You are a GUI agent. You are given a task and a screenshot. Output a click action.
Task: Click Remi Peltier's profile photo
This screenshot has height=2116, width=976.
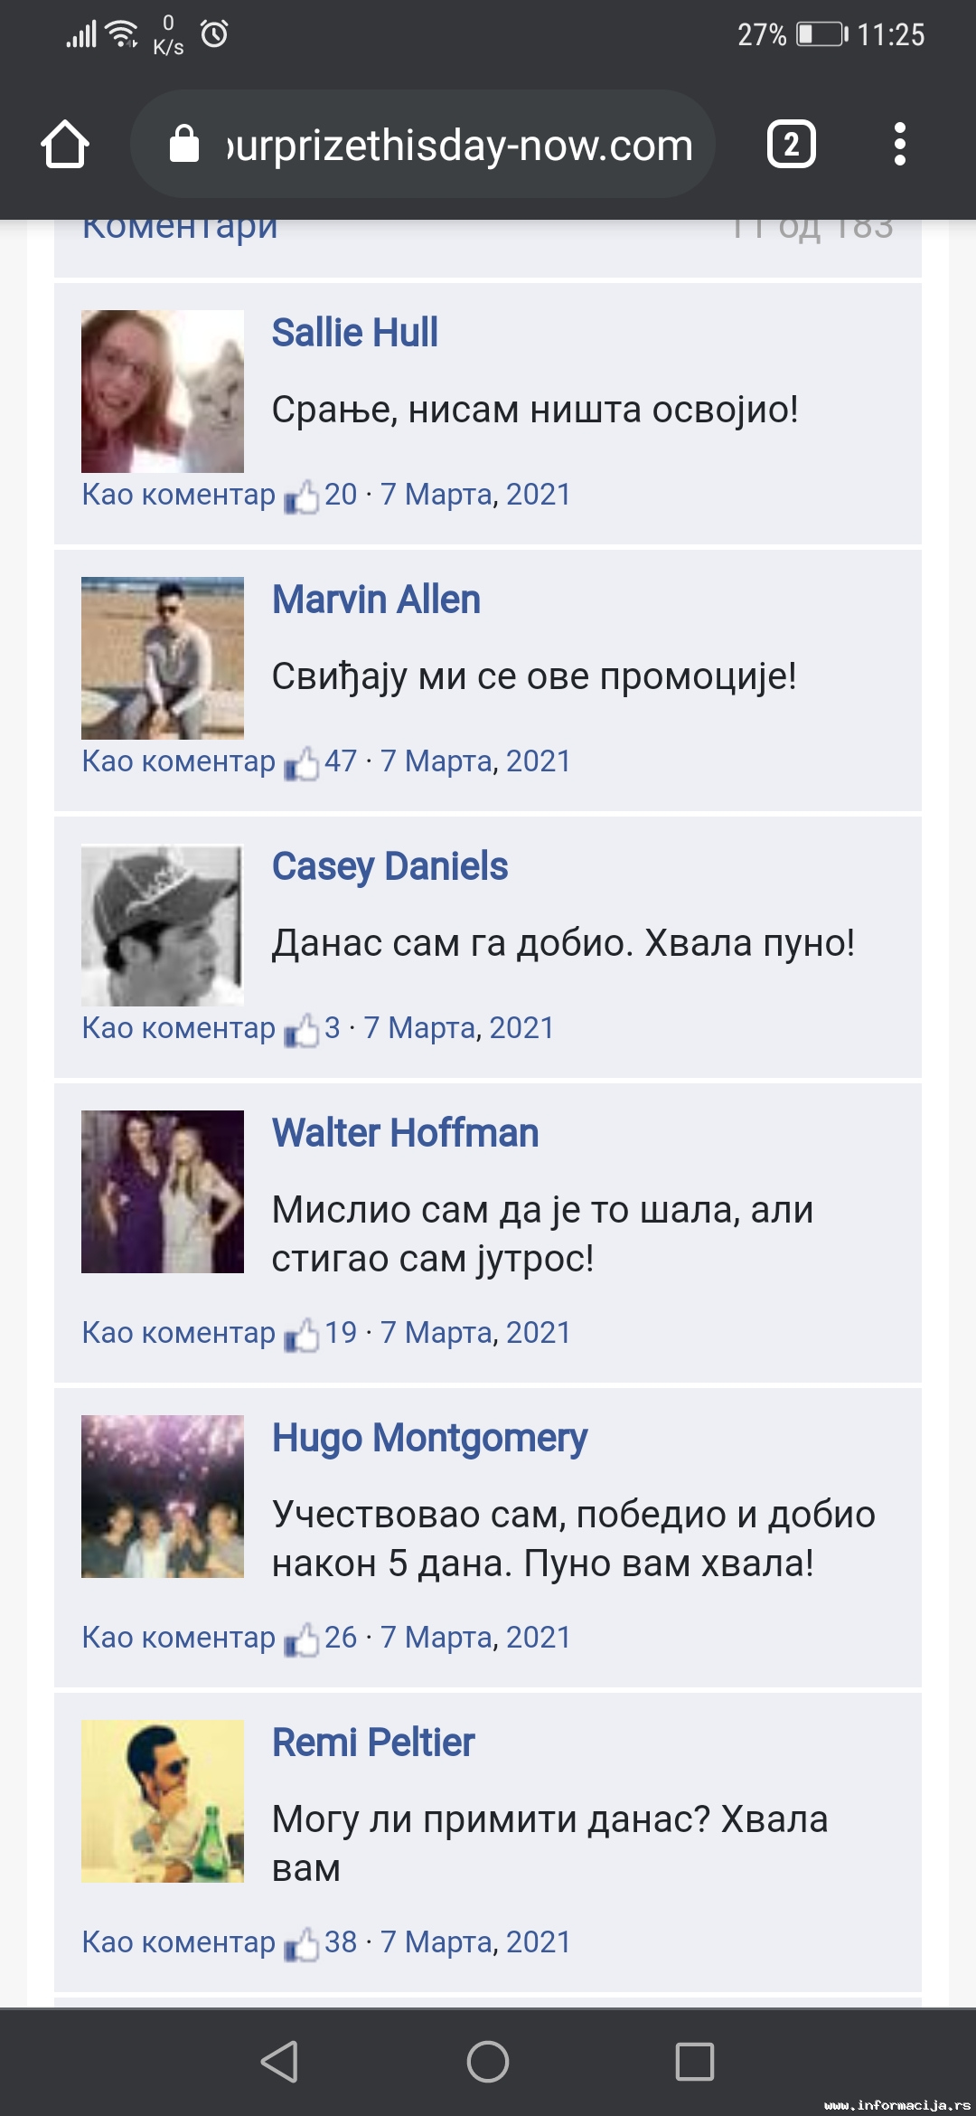click(163, 1801)
